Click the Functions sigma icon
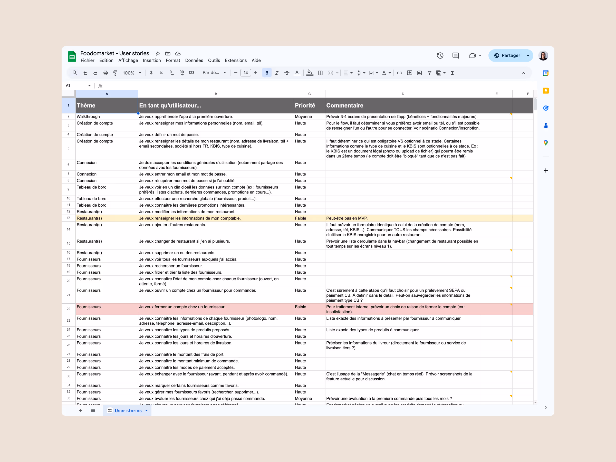Screen dimensions: 616x462 (x=452, y=73)
